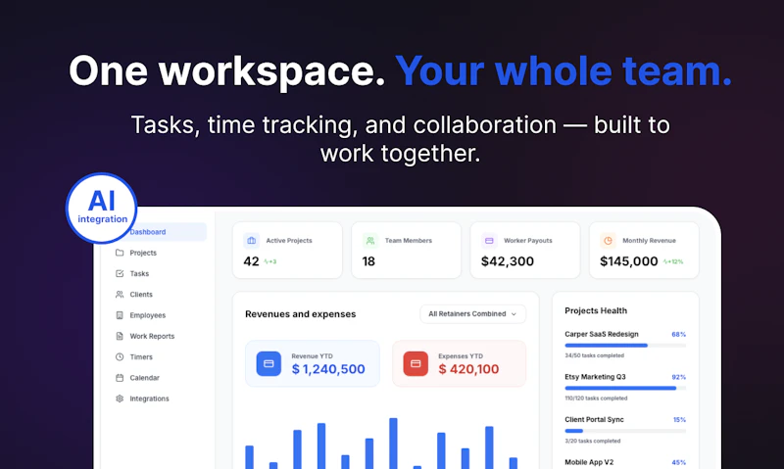Viewport: 784px width, 469px height.
Task: Click the 68% completion value
Action: 678,335
